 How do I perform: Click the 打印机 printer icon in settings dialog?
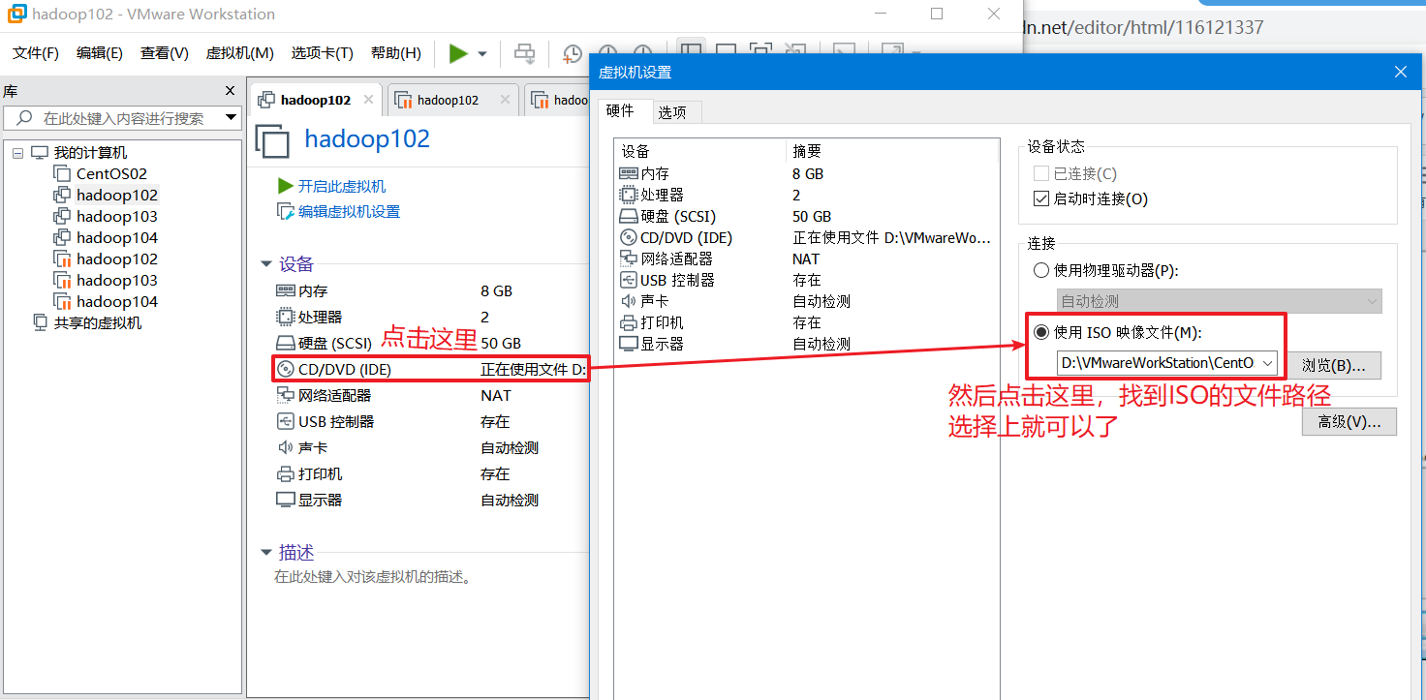[629, 322]
